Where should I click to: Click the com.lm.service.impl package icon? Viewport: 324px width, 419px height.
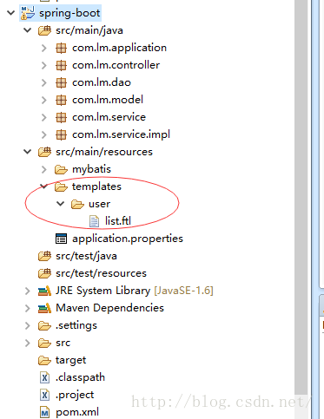(61, 134)
